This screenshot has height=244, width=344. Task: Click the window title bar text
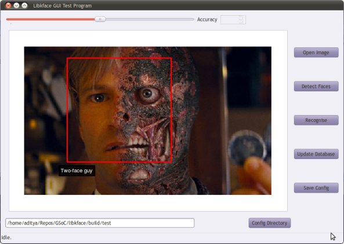(63, 6)
